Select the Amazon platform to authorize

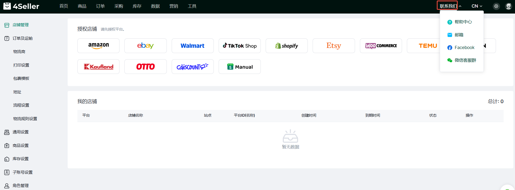pos(98,46)
